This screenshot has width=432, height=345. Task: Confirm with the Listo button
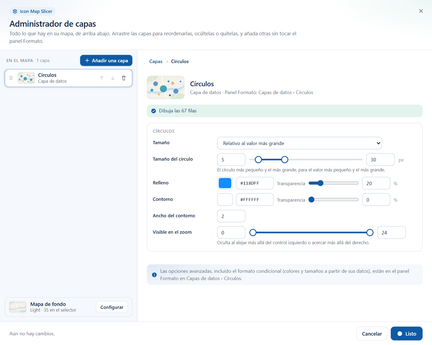[x=407, y=334]
